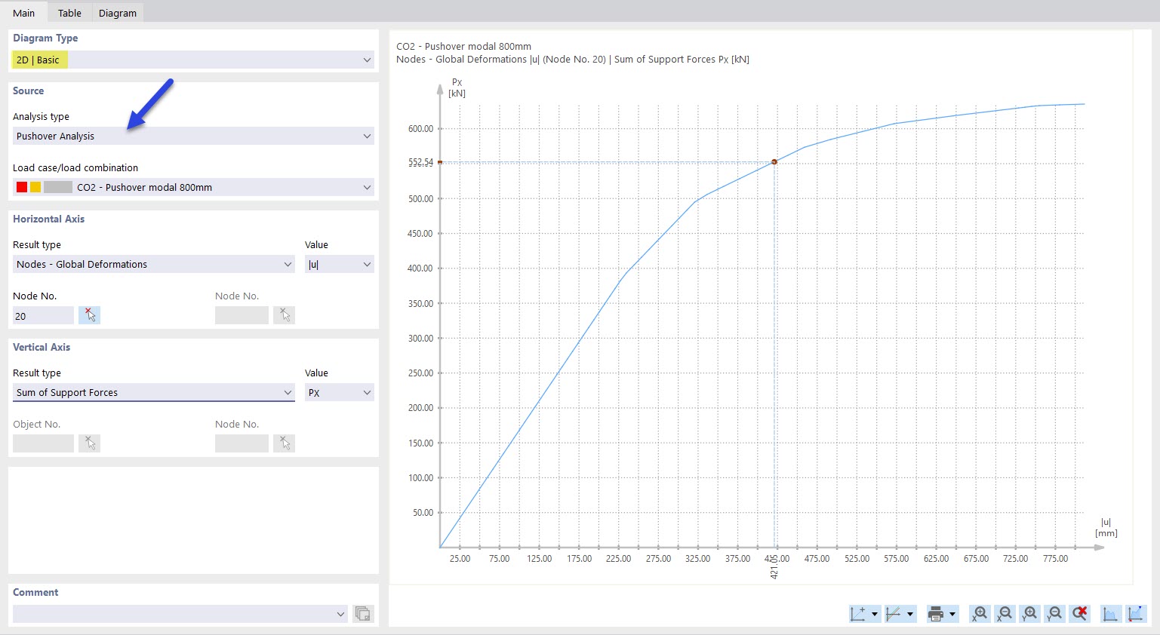Zoom out along the Y axis
Viewport: 1160px width, 635px height.
1054,614
